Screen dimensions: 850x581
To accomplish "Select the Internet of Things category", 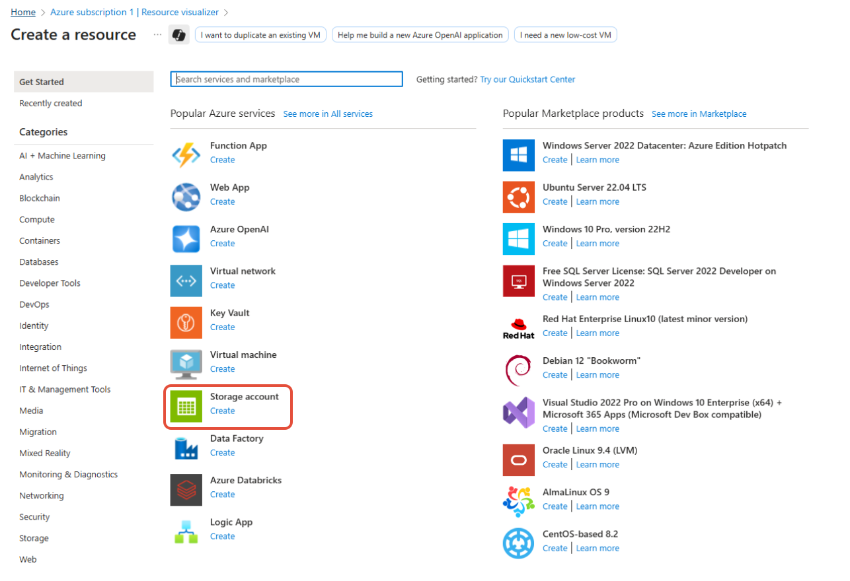I will coord(53,368).
